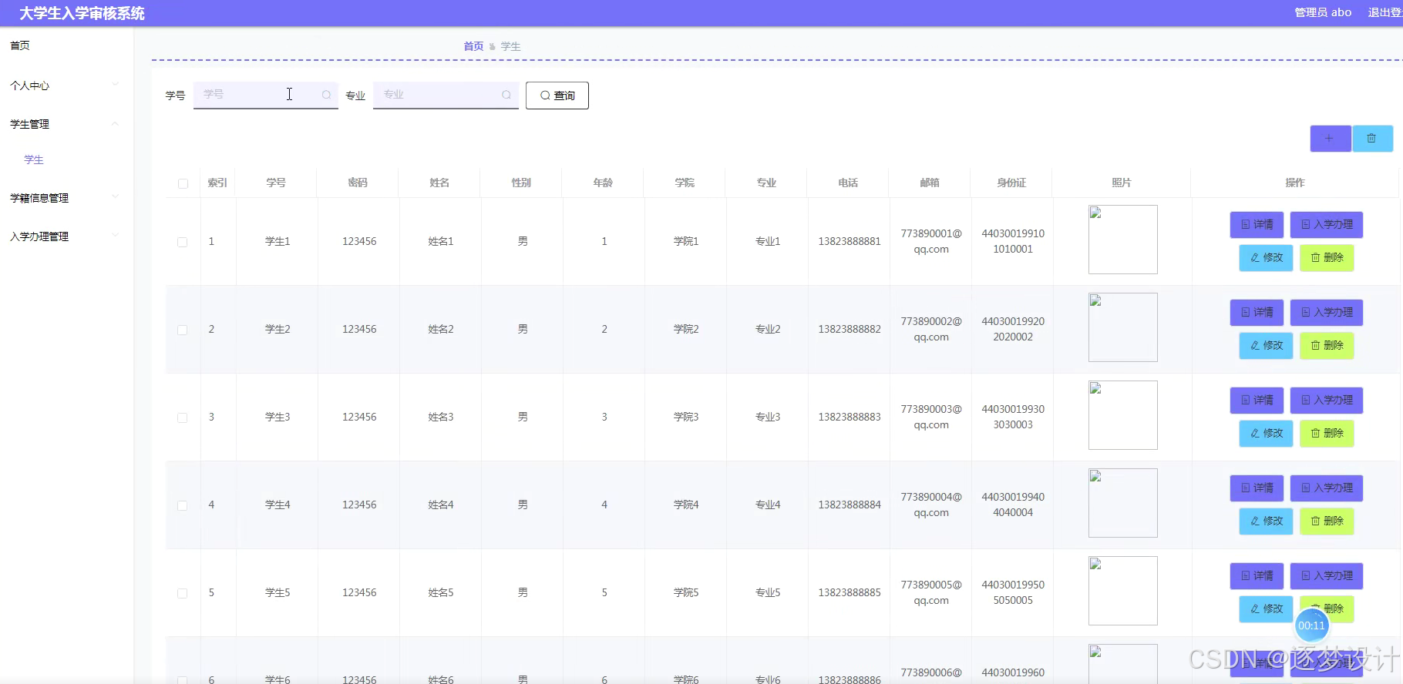This screenshot has width=1403, height=684.
Task: Modify row 学生4 via 修改
Action: pyautogui.click(x=1266, y=521)
